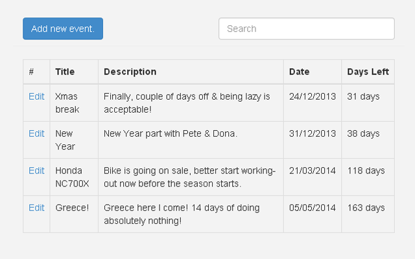Viewport: 415px width, 259px height.
Task: Click the date 05/05/2014
Action: click(313, 208)
